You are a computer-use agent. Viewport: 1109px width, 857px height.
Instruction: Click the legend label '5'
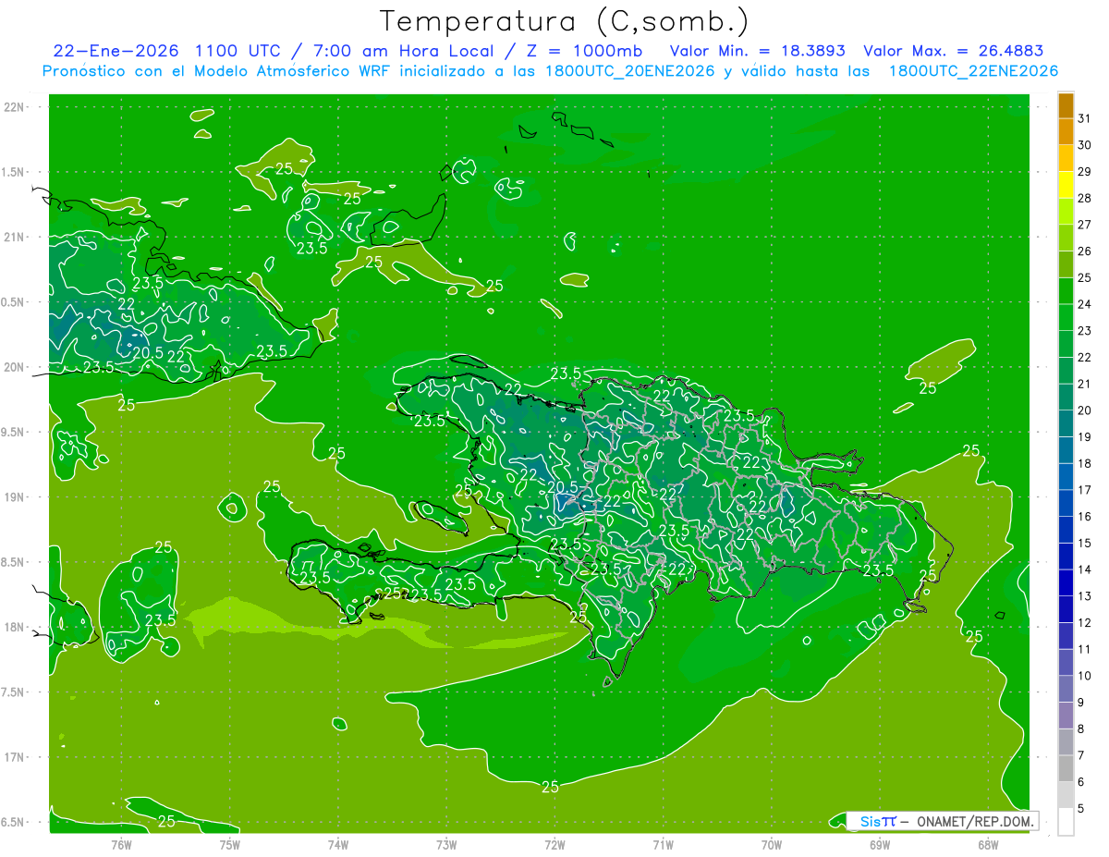point(1081,809)
